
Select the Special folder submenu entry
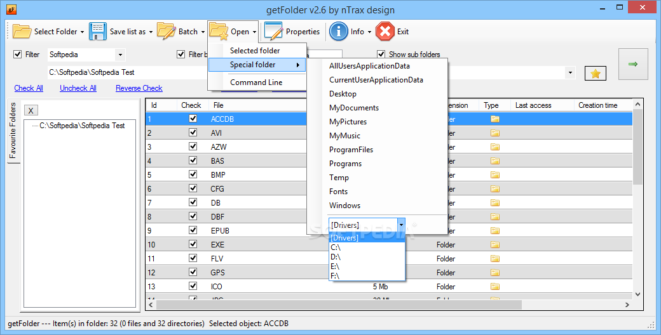pos(257,65)
